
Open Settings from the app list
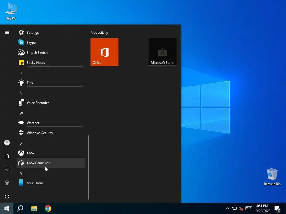click(51, 33)
